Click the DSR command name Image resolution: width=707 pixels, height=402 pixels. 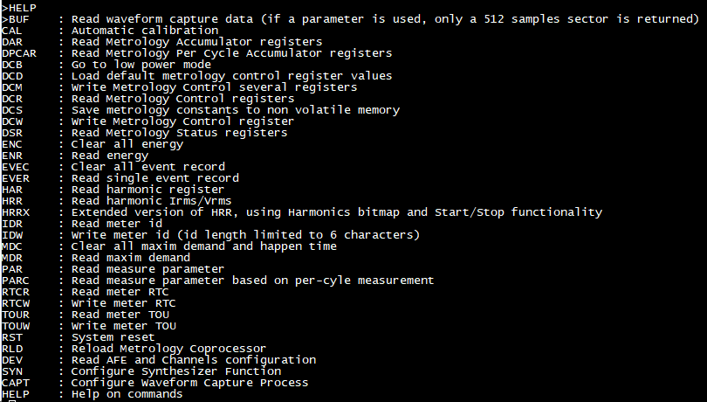click(x=12, y=132)
